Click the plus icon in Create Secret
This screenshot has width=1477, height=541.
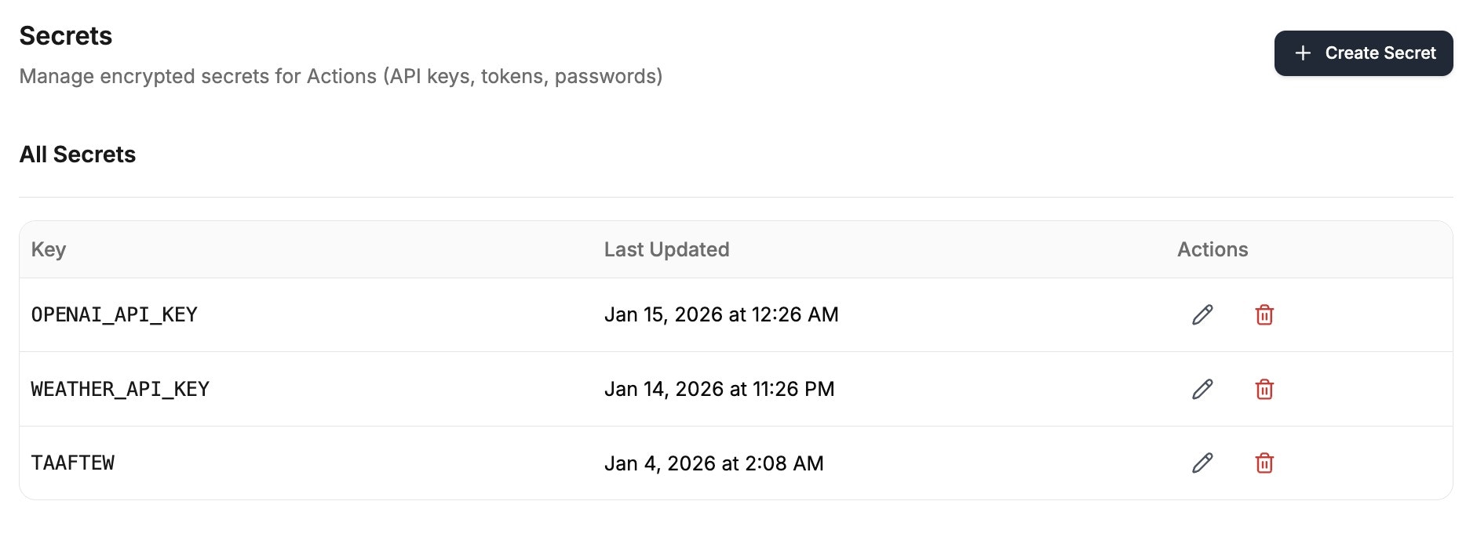tap(1303, 53)
